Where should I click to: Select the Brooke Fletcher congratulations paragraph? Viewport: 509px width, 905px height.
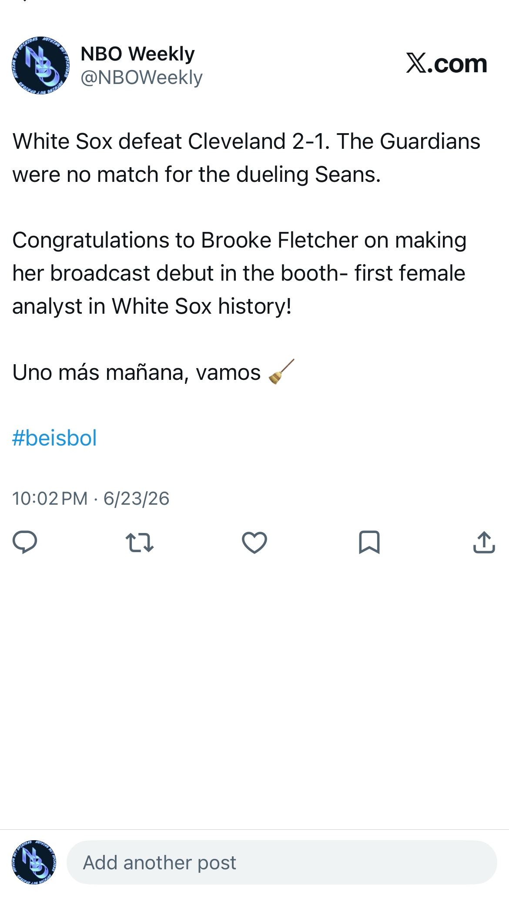click(239, 273)
